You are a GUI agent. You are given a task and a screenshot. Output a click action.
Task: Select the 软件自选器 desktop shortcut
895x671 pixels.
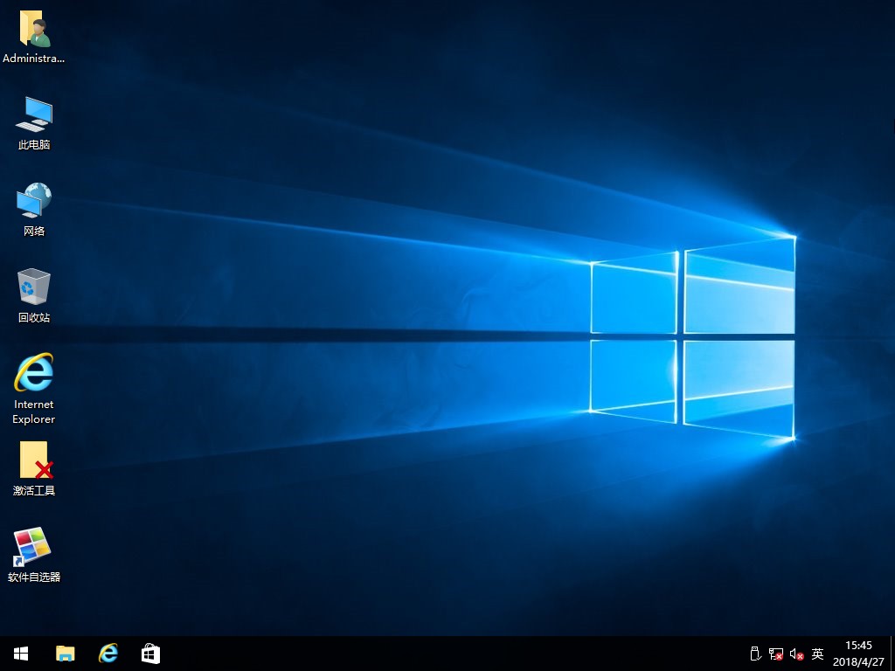34,555
